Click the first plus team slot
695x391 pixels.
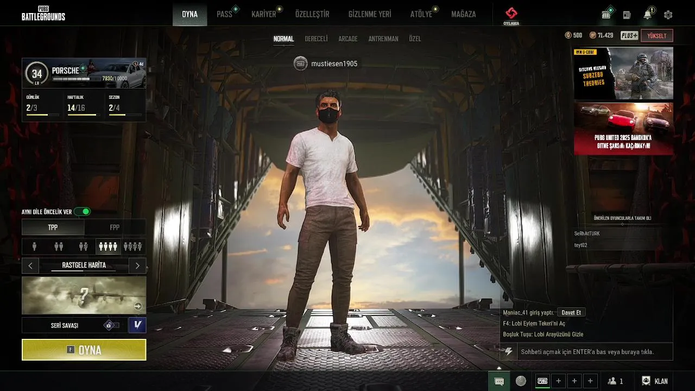coord(558,381)
